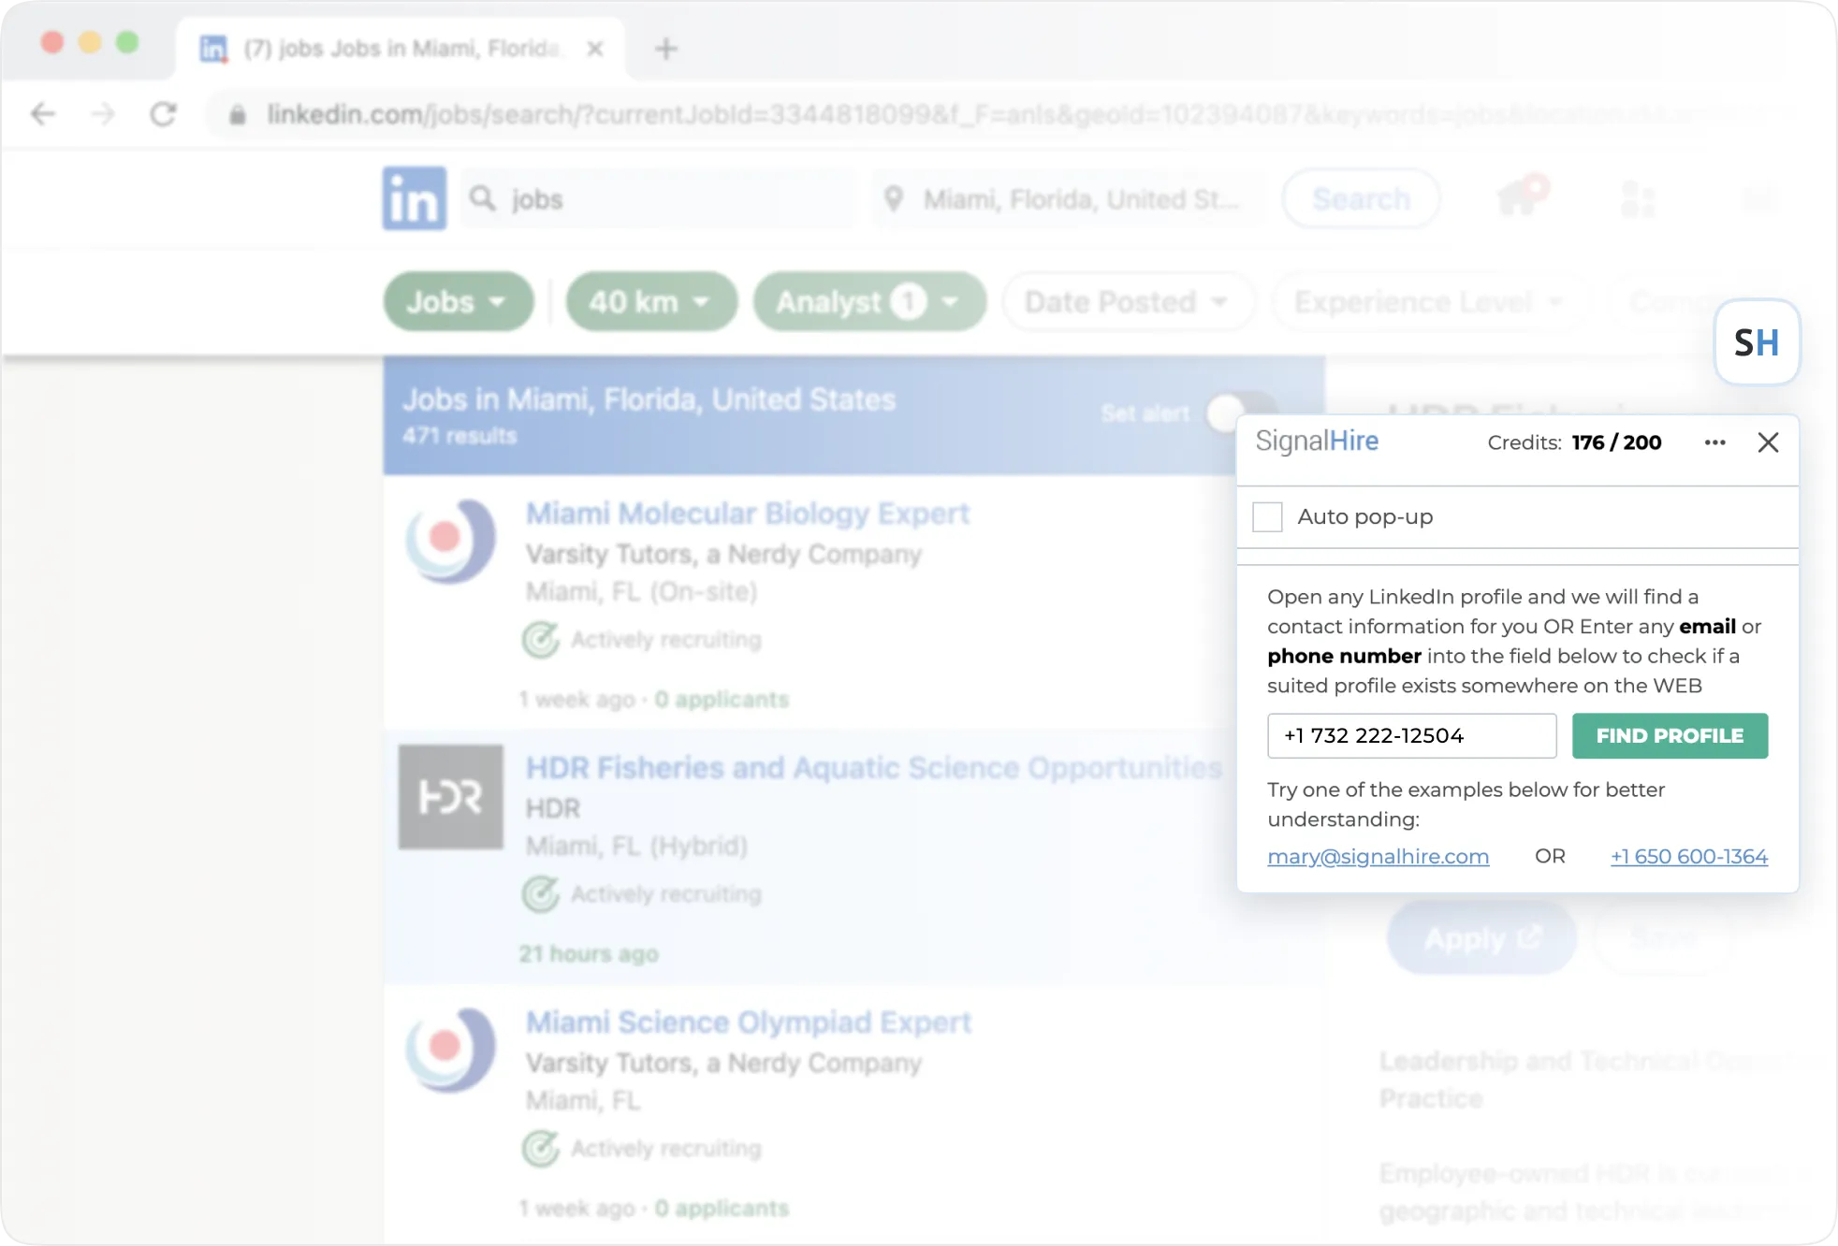Open SignalHire three-dots options menu
The width and height of the screenshot is (1838, 1246).
(1714, 442)
